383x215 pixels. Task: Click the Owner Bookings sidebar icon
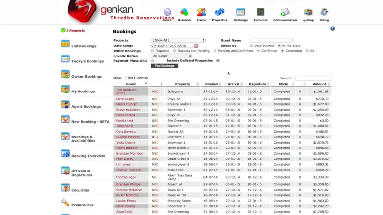[65, 74]
